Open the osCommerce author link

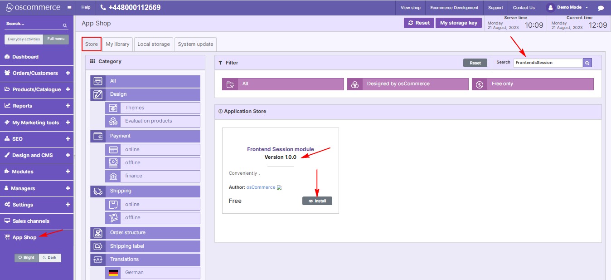pos(261,187)
